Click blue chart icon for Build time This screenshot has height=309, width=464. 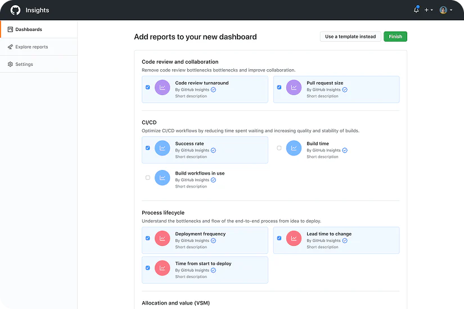click(294, 148)
